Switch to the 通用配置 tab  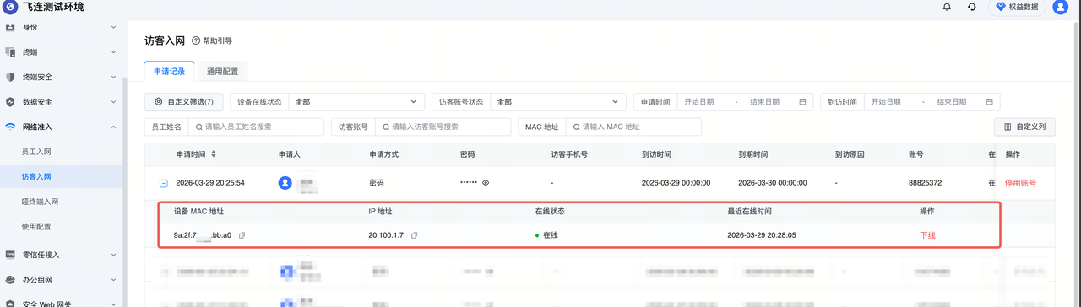click(222, 72)
